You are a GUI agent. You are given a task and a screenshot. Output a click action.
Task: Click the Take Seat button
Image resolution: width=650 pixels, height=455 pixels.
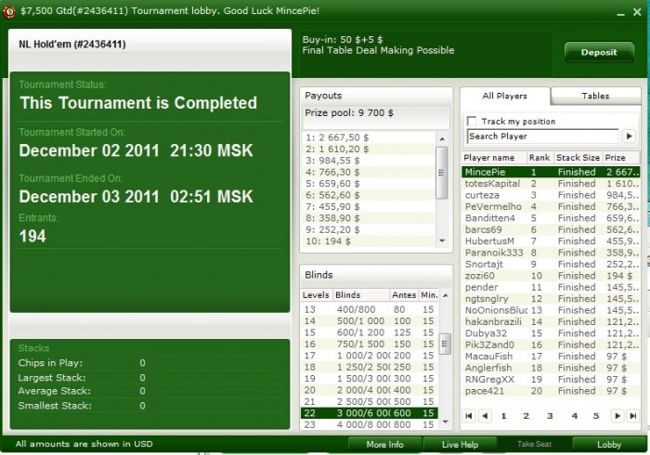pos(534,444)
